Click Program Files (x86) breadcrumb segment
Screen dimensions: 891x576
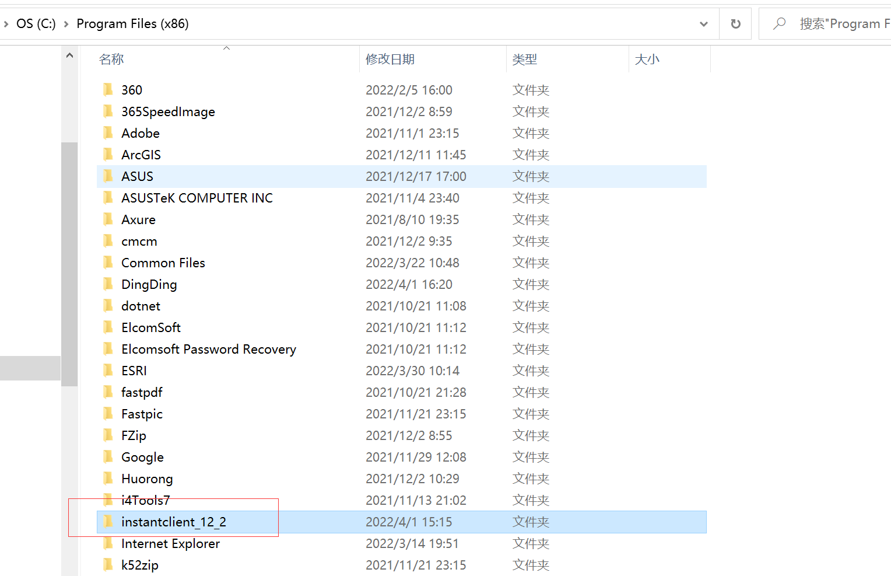(x=133, y=24)
